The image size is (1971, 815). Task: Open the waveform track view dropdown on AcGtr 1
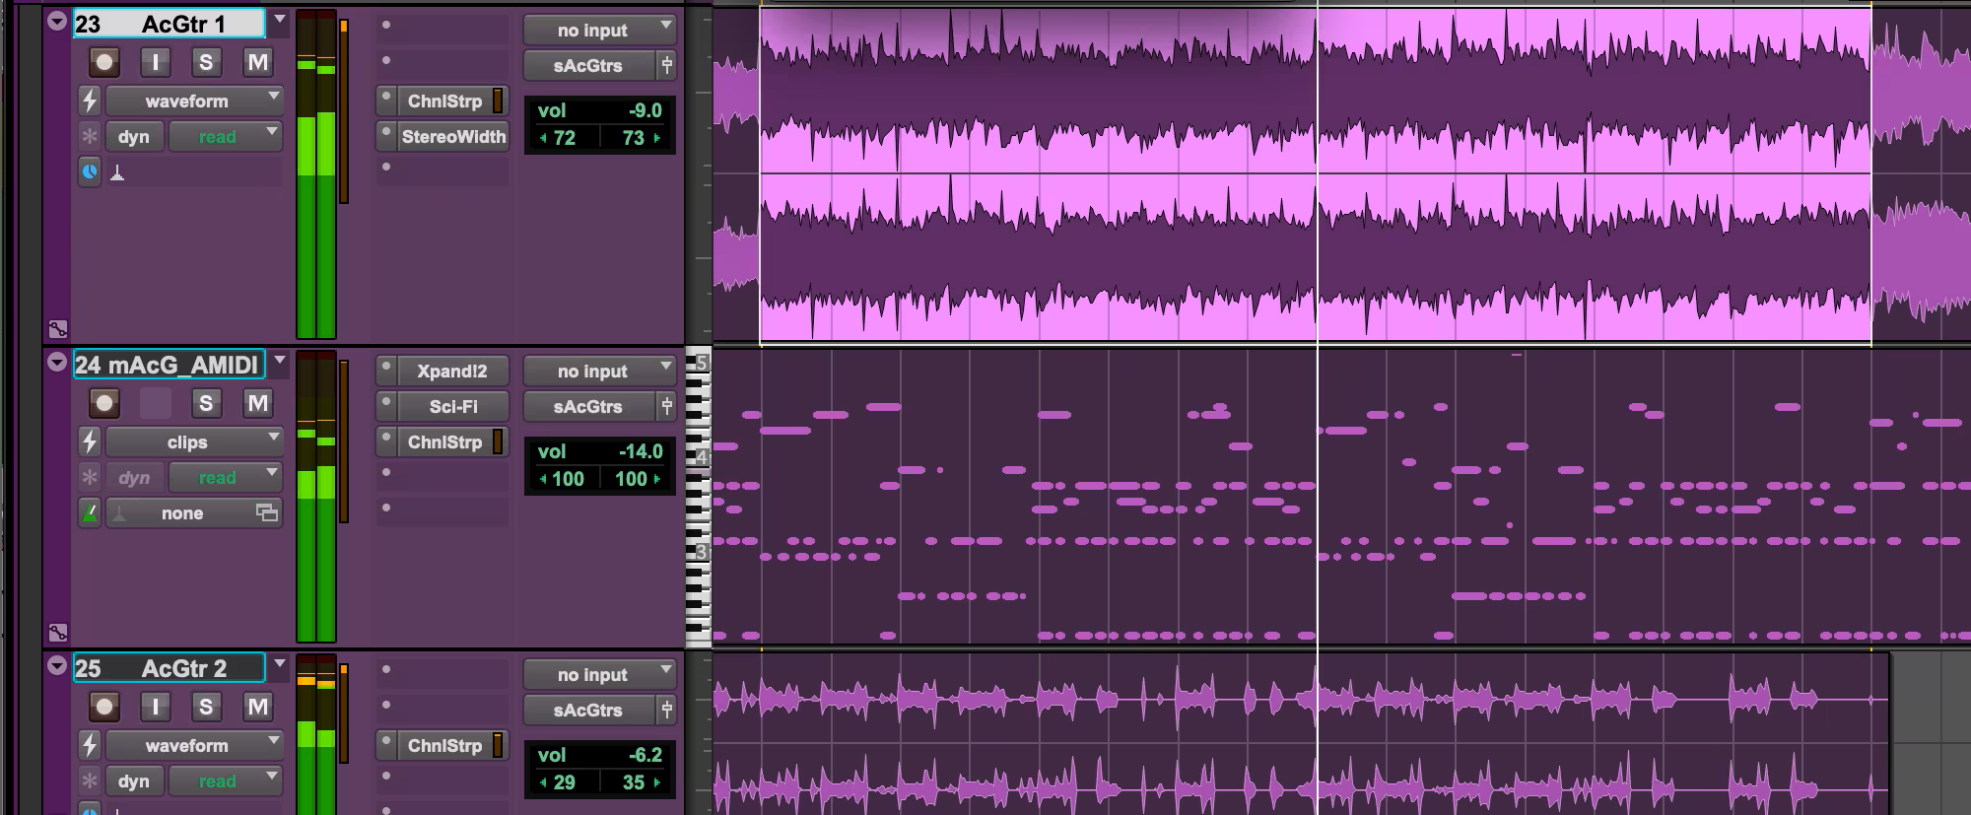(x=194, y=101)
